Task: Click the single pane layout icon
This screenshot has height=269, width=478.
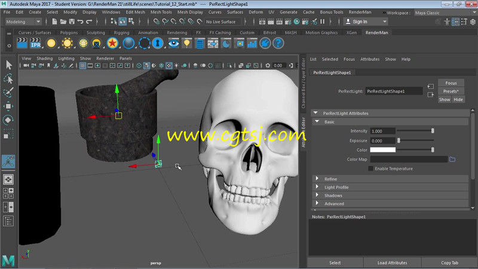Action: tap(8, 179)
